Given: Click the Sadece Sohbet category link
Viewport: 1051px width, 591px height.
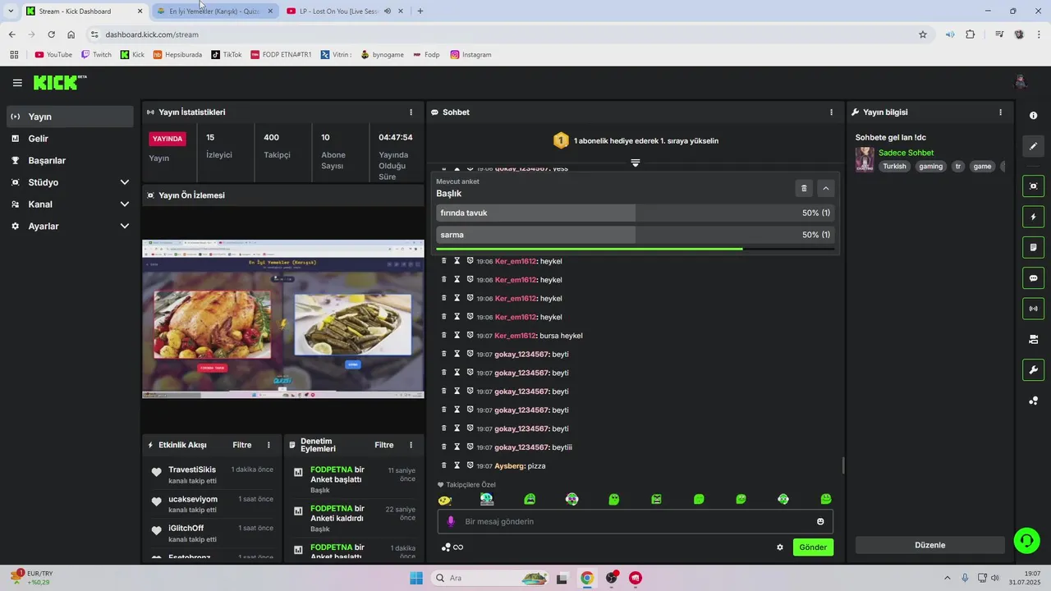Looking at the screenshot, I should click(906, 153).
